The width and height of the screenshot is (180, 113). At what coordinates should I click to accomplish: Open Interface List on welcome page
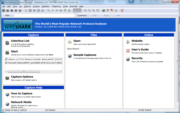(20, 41)
